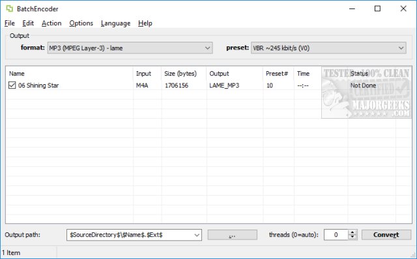Click the 1706156 size value

(177, 85)
